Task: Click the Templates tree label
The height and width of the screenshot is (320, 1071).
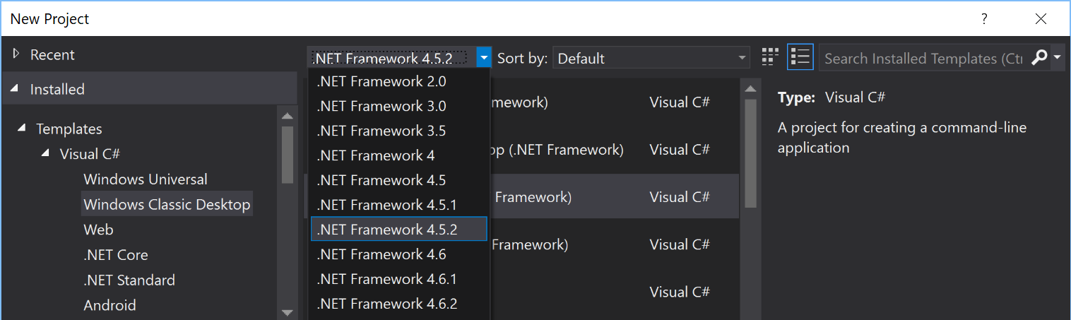Action: click(x=69, y=129)
